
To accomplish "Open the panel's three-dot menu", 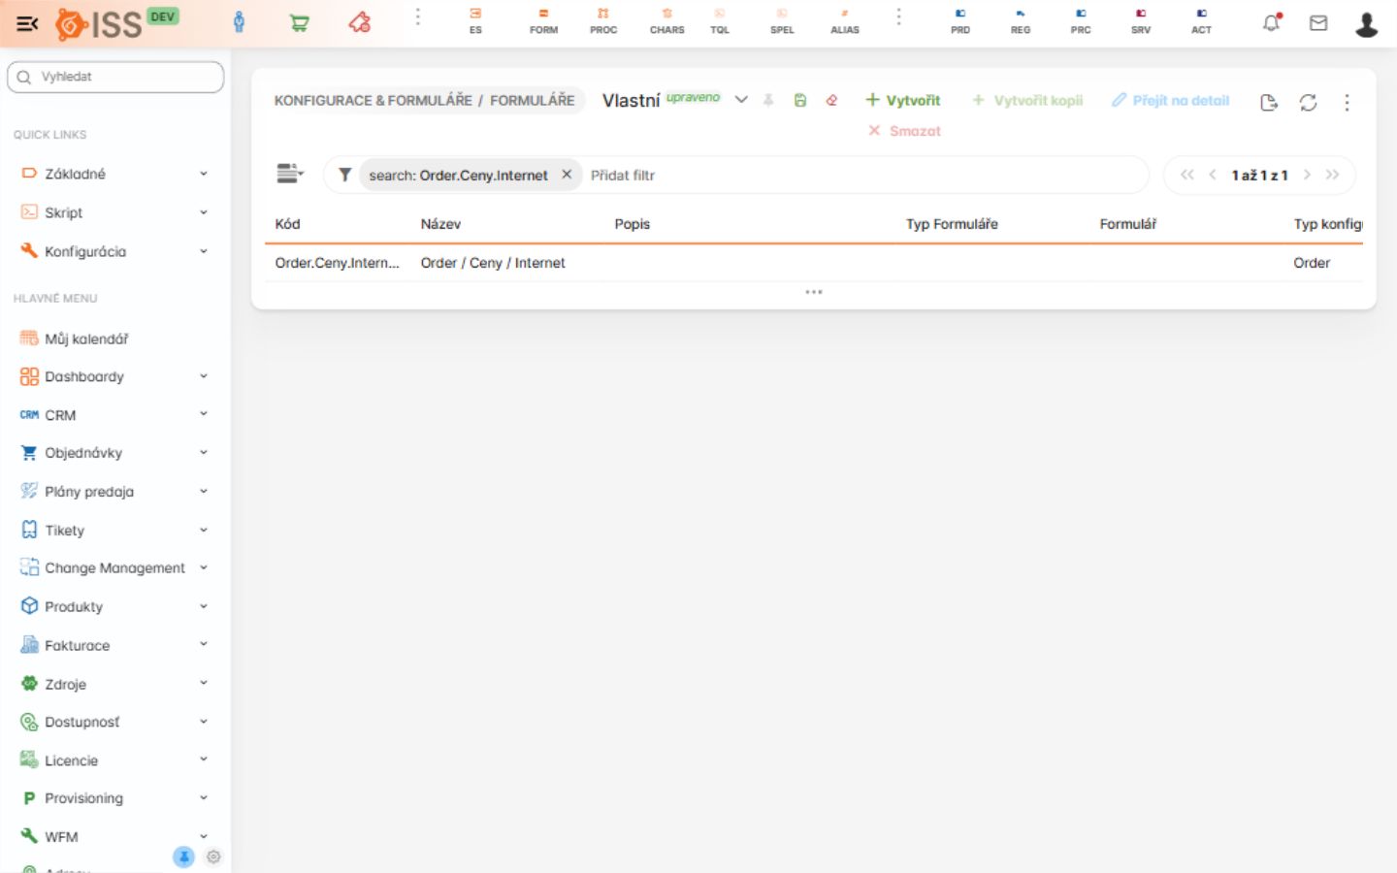I will tap(1347, 102).
